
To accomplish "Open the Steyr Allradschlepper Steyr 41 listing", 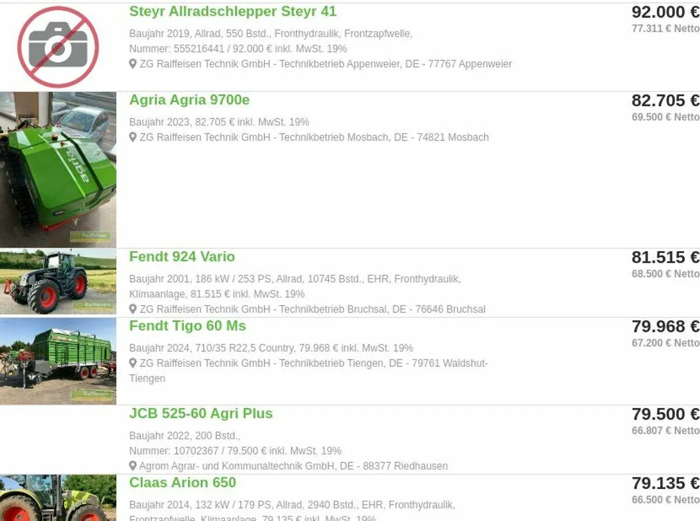I will [x=232, y=11].
